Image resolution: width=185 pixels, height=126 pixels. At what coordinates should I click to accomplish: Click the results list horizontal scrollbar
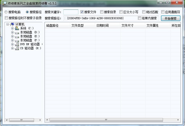click(x=113, y=120)
